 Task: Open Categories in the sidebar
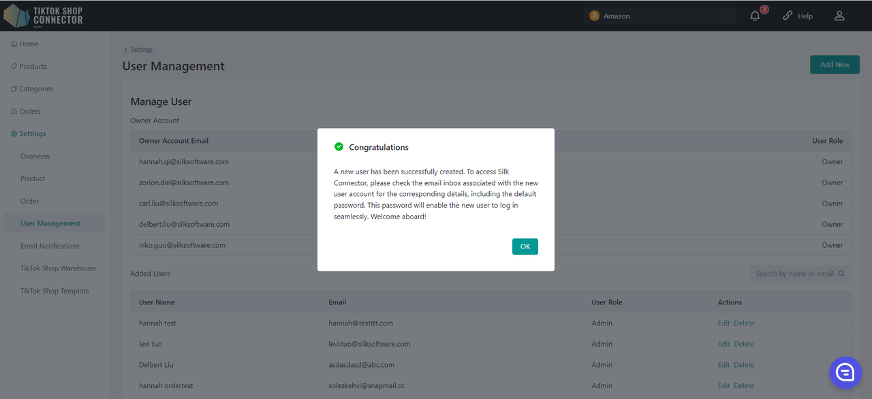coord(35,89)
